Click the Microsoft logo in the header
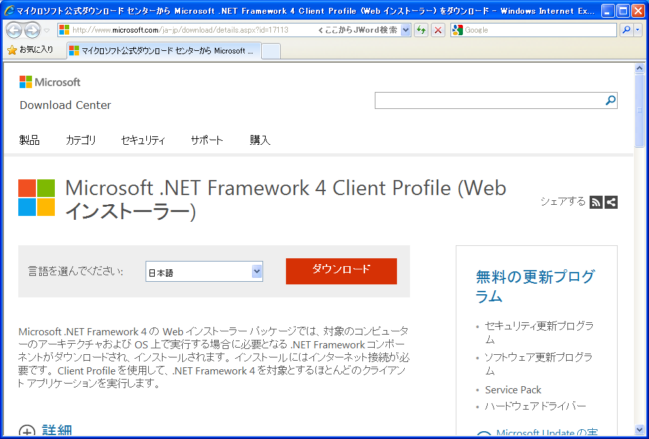 (x=50, y=82)
